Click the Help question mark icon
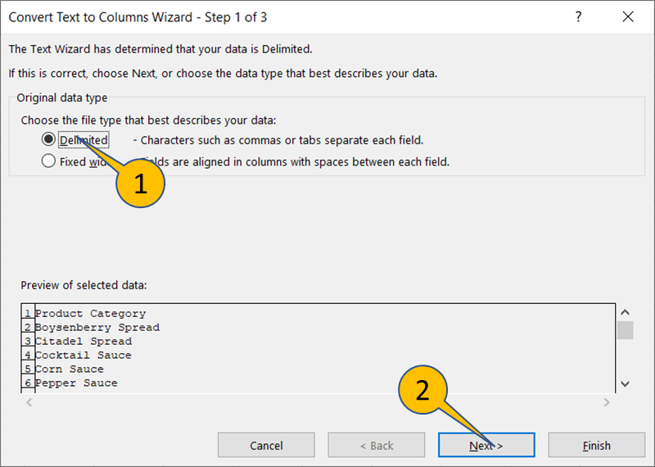Viewport: 655px width, 467px height. (579, 16)
